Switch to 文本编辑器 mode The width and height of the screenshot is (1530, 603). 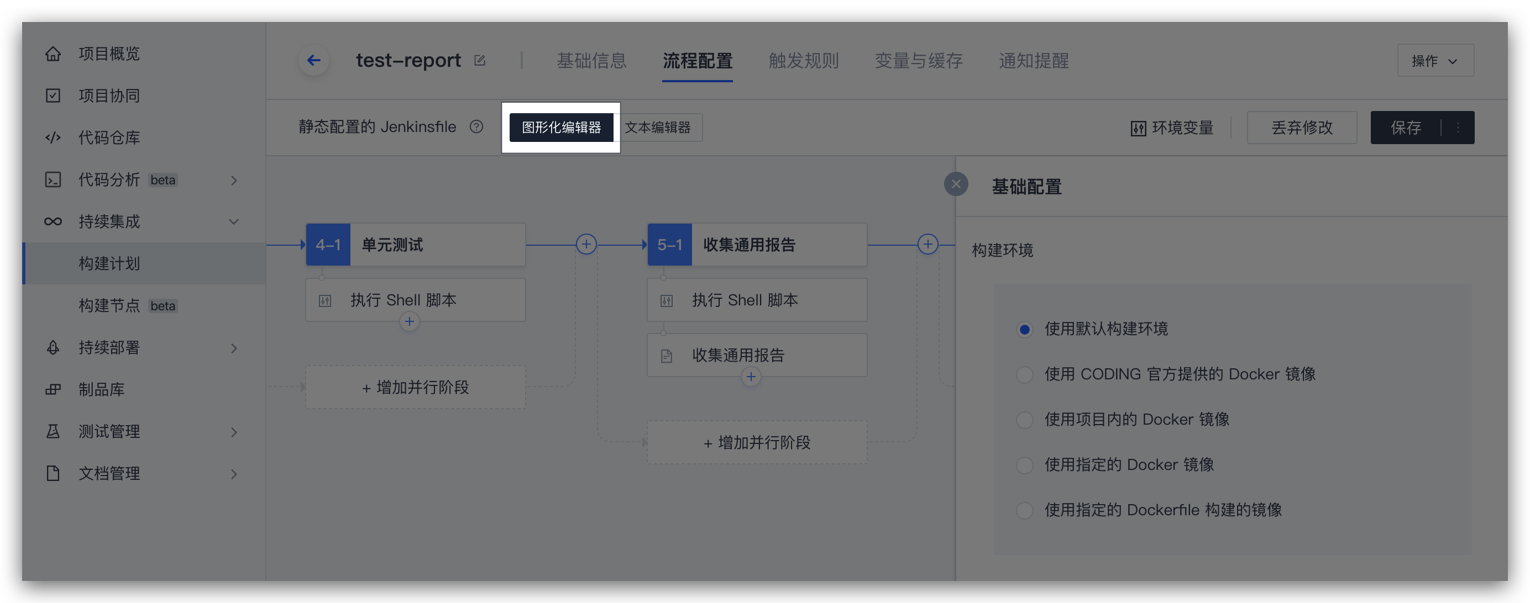coord(658,128)
